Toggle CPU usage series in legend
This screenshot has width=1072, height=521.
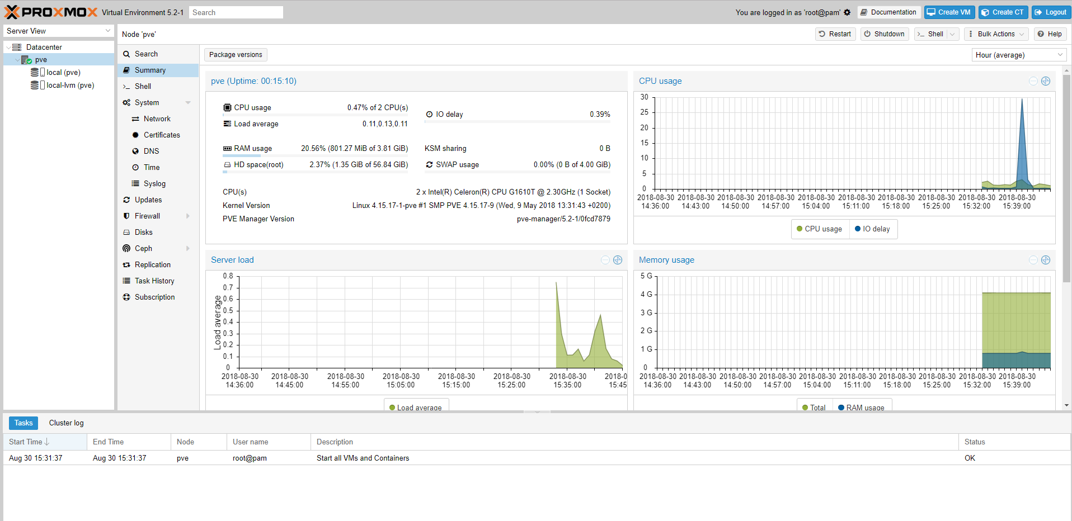[x=819, y=229]
